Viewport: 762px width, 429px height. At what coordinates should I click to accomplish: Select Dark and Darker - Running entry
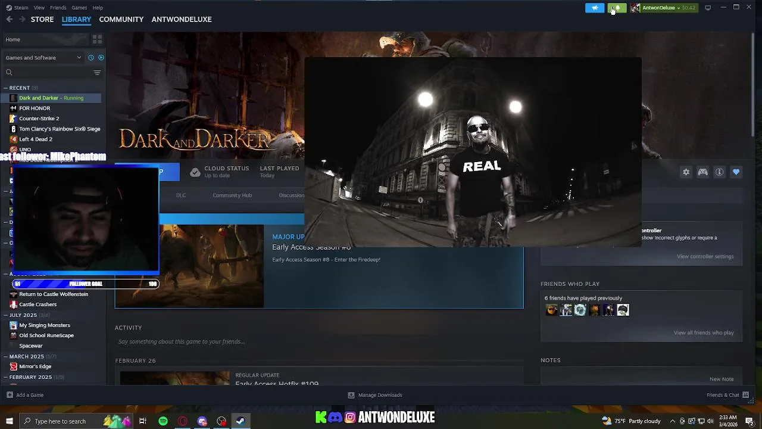(52, 98)
